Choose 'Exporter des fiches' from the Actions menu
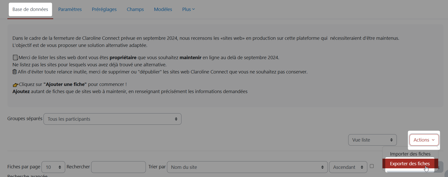 click(x=410, y=163)
